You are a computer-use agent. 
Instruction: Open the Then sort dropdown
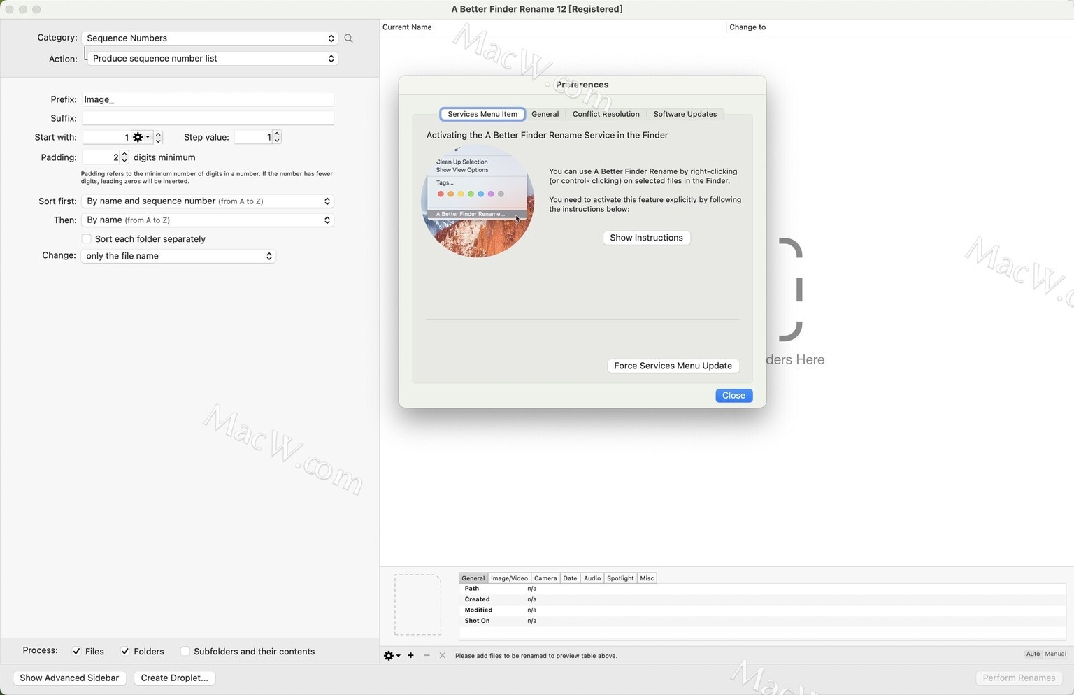tap(208, 220)
